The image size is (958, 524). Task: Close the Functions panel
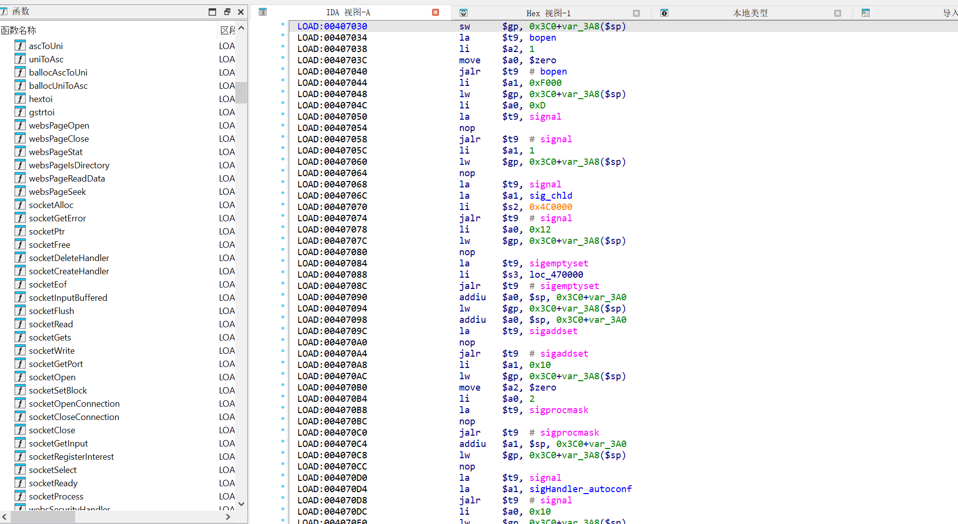[x=241, y=12]
